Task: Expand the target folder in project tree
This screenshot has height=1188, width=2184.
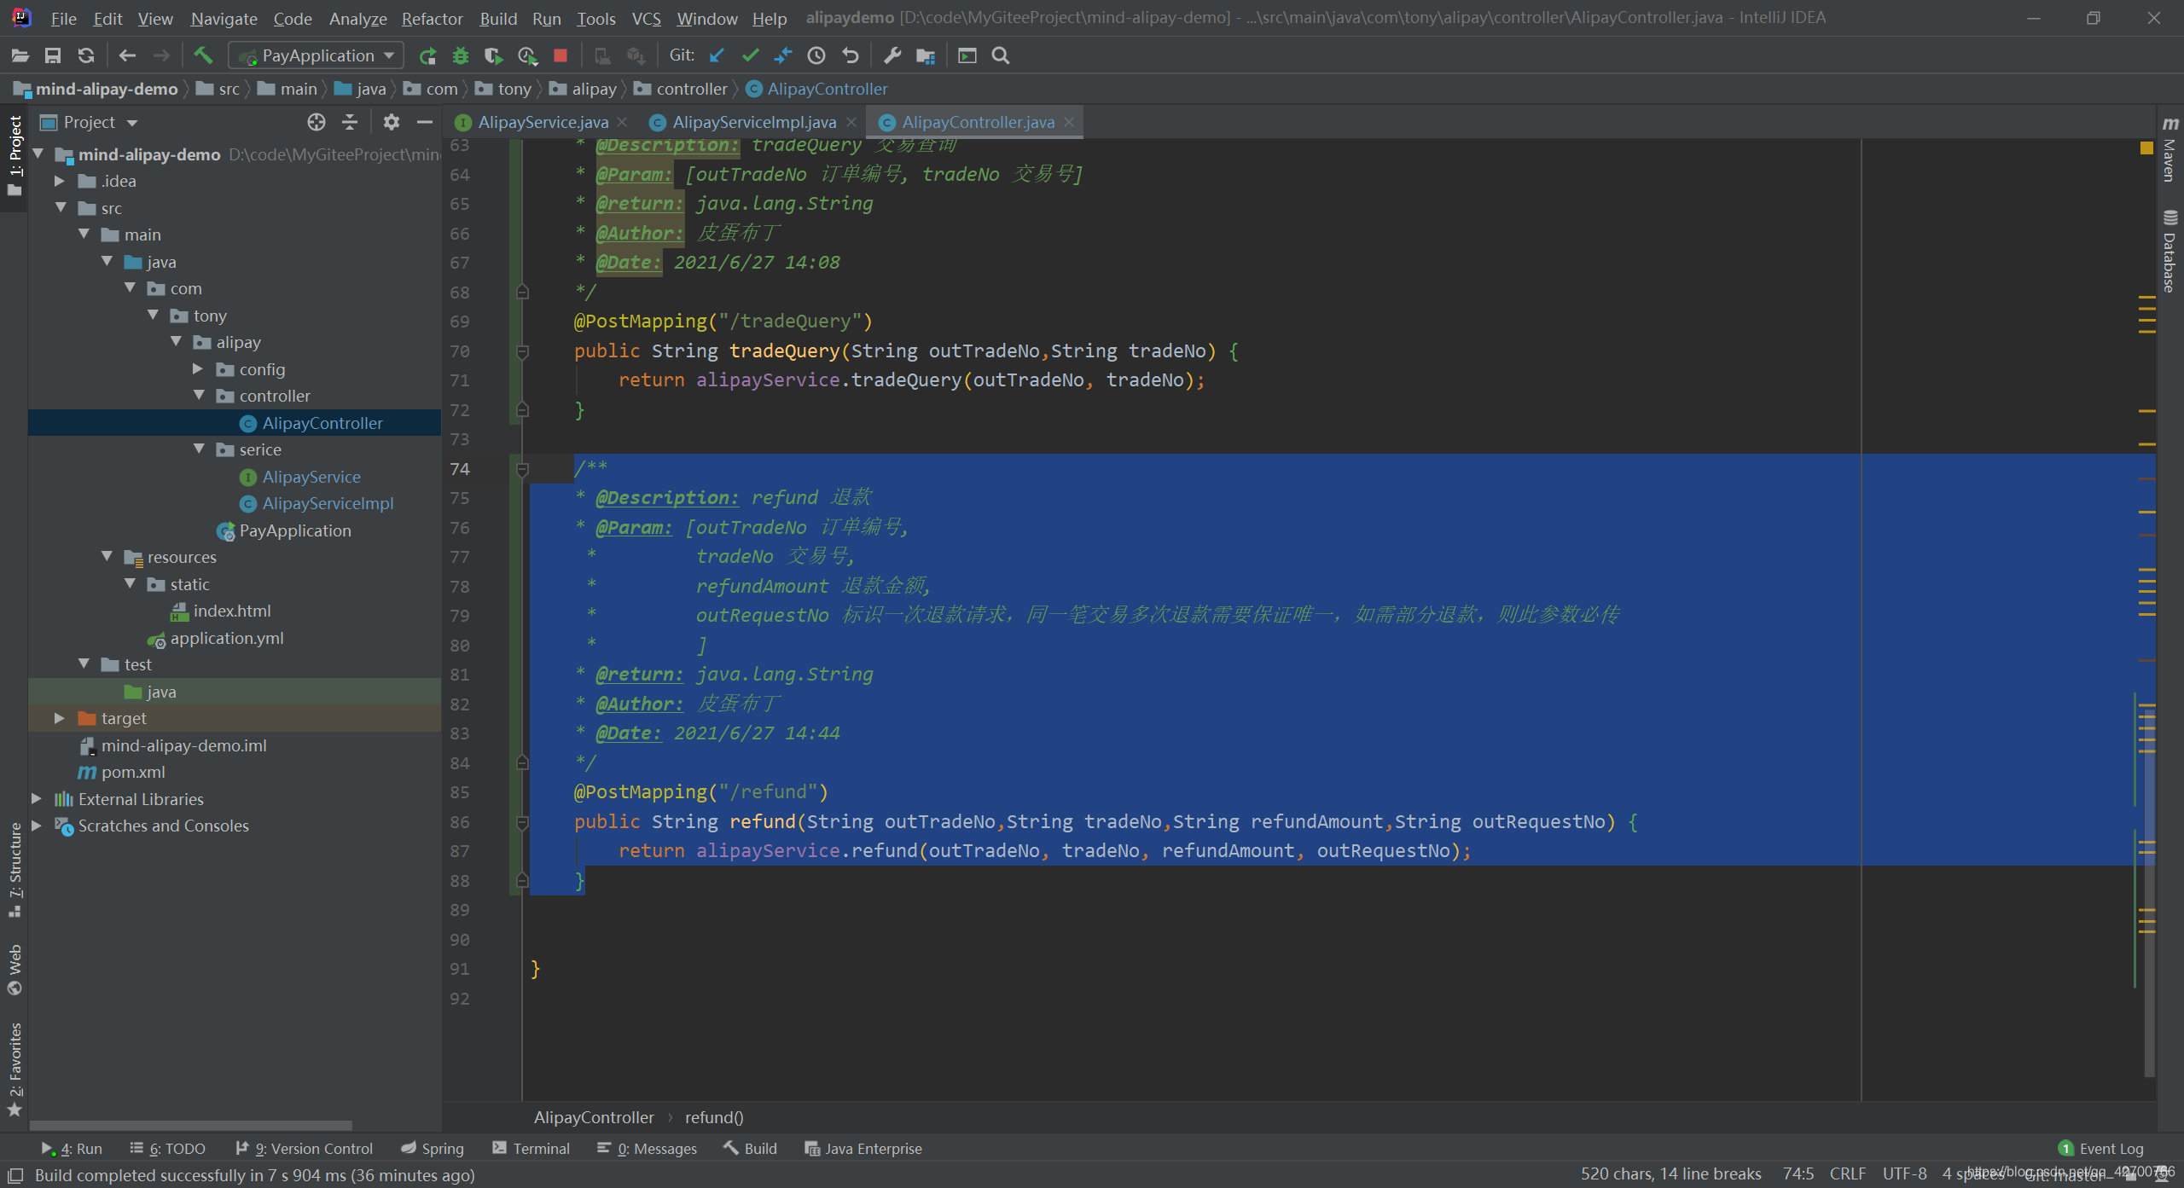Action: pos(59,718)
